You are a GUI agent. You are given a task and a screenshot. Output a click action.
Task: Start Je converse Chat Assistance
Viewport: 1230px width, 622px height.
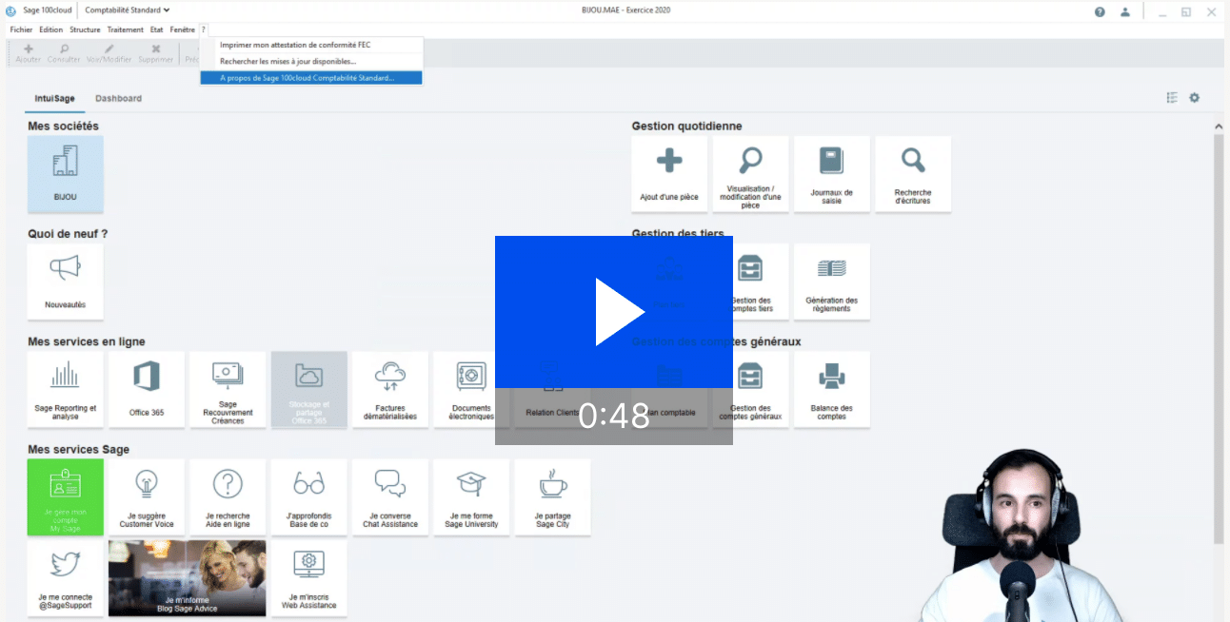[x=390, y=497]
